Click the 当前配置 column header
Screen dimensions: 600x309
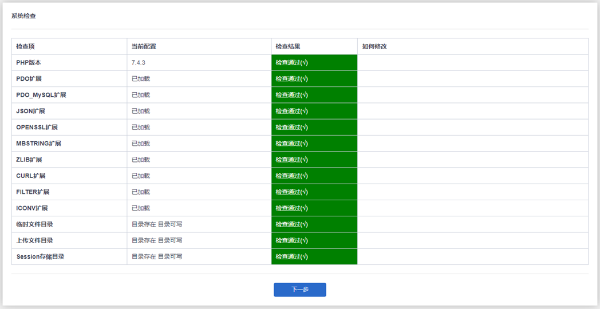coord(144,46)
